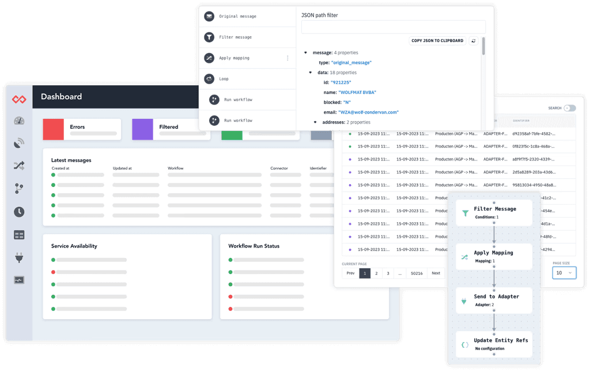Open the table grid icon in the sidebar
Viewport: 590px width, 371px height.
tap(19, 235)
